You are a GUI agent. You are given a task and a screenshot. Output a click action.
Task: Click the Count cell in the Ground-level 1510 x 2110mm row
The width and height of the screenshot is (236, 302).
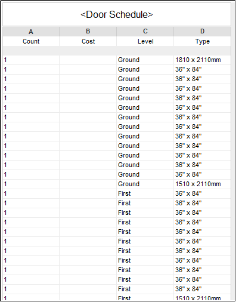coord(31,184)
